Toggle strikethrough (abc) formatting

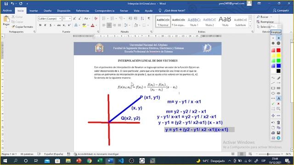coord(59,25)
